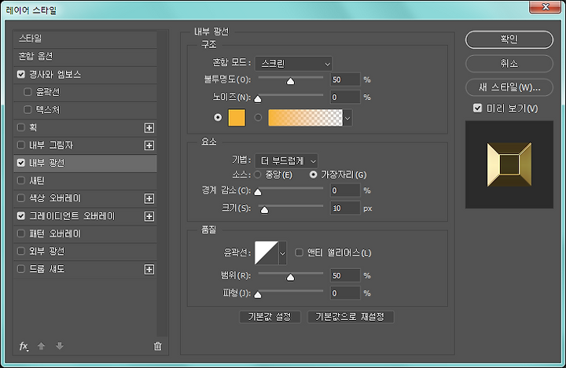Focus the 경계 감소 value field
Screen dimensions: 566x368
click(x=345, y=190)
